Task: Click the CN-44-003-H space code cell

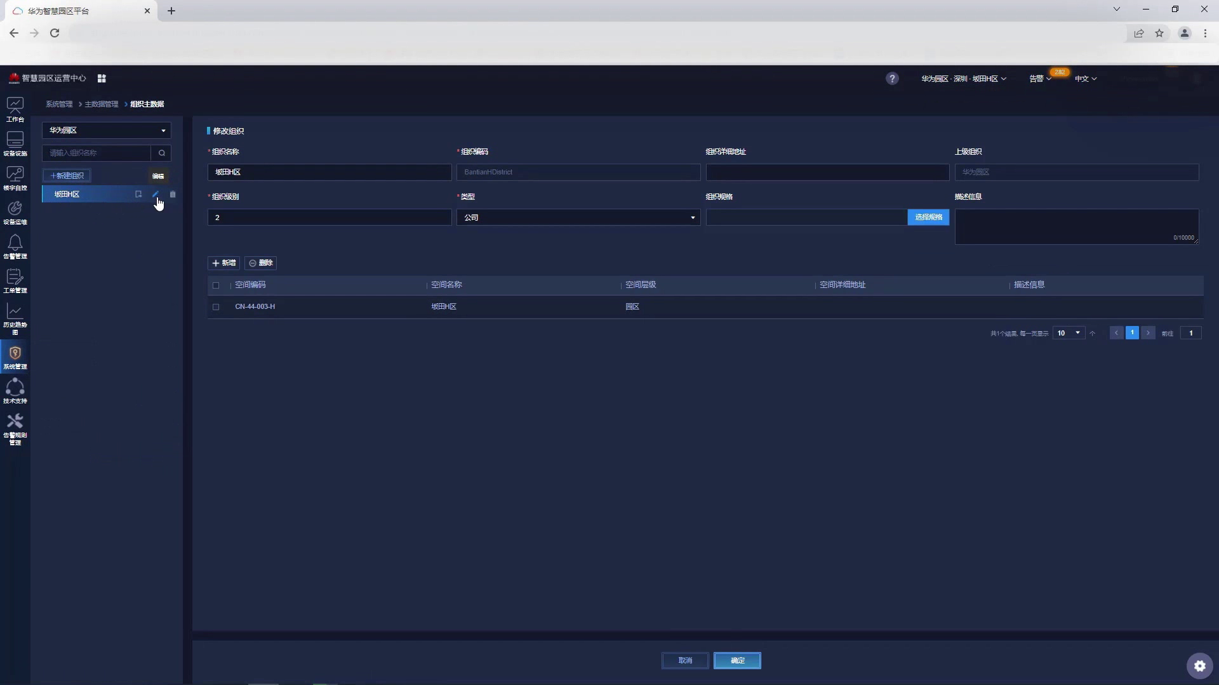Action: 255,307
